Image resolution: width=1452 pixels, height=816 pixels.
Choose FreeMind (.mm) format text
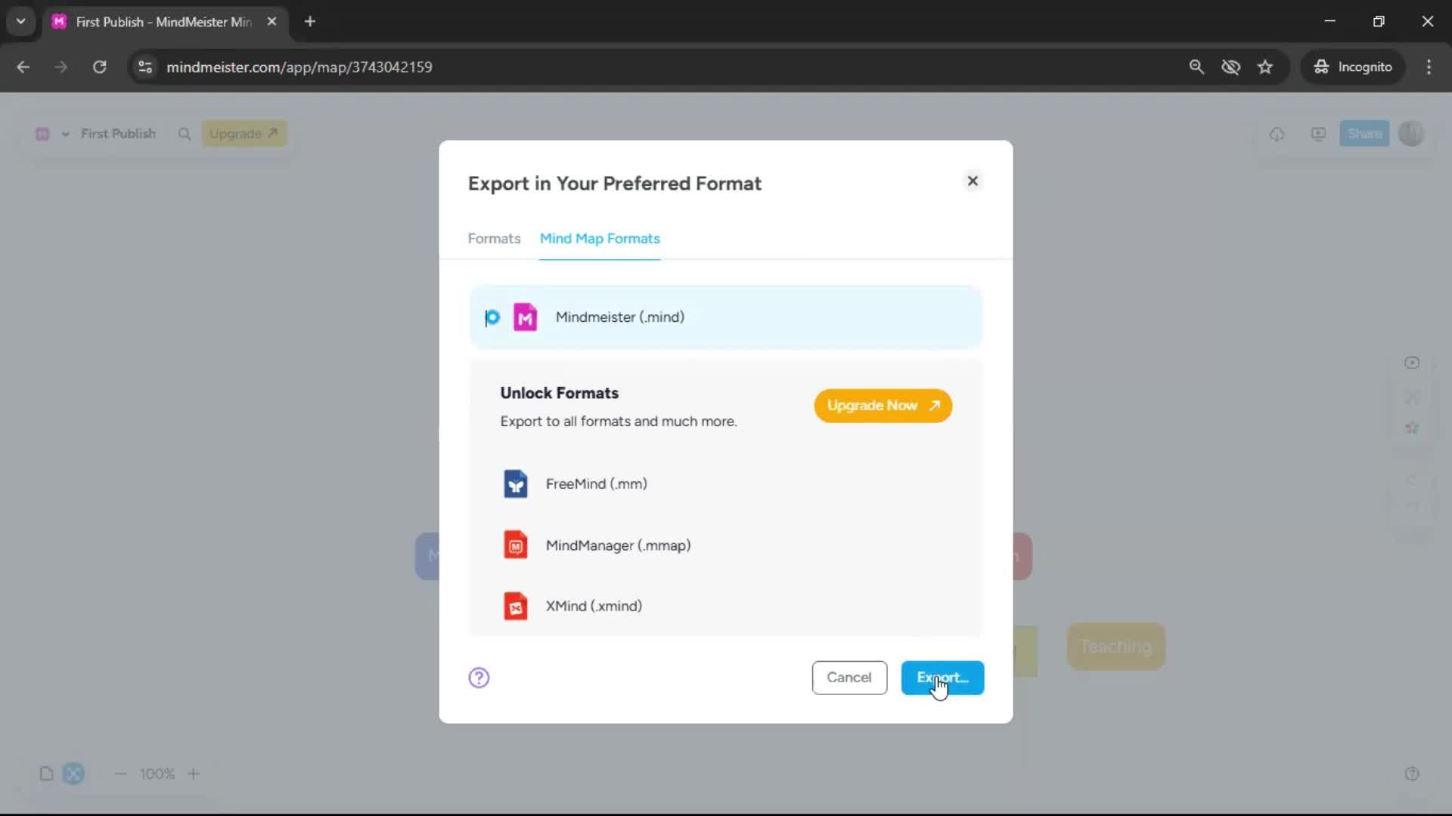point(597,484)
